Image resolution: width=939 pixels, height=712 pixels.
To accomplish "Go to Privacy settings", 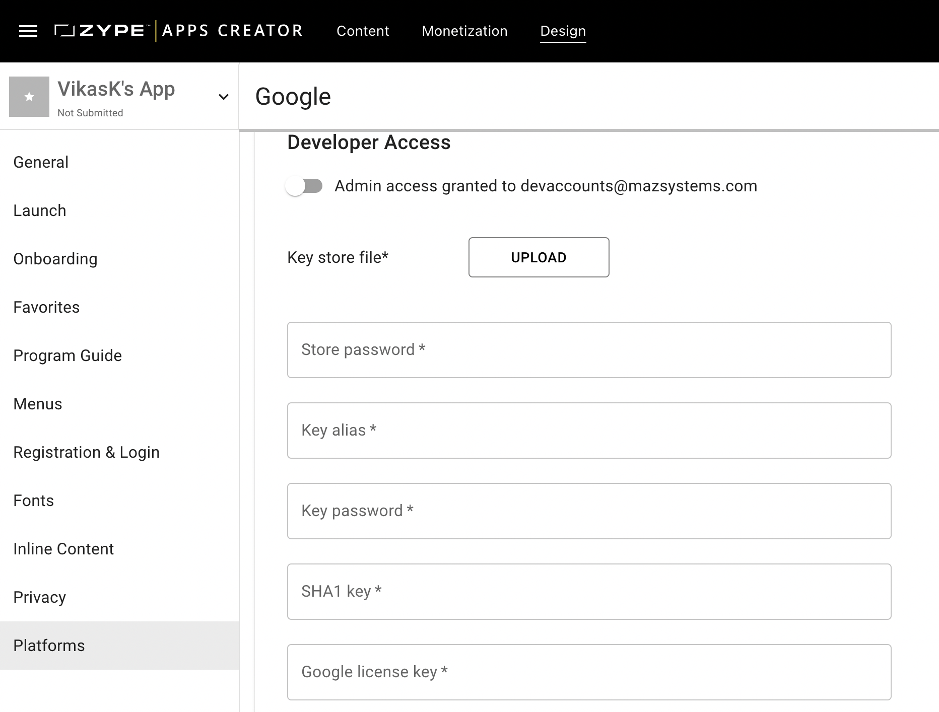I will coord(119,597).
